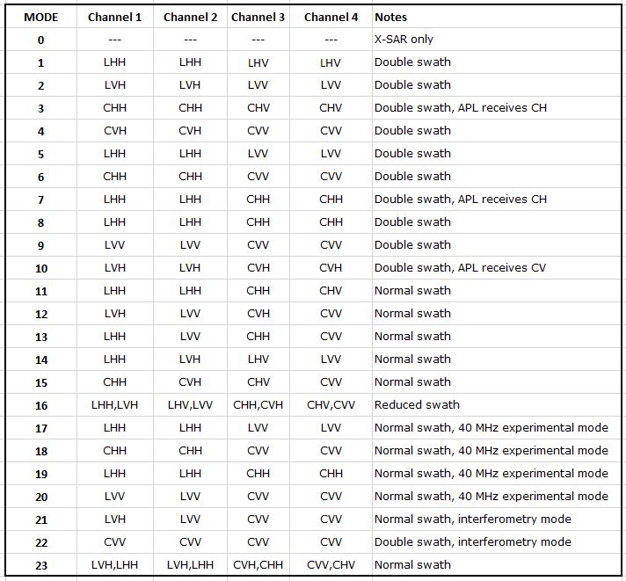626x581 pixels.
Task: Select mode 22 interferometry mode note cell
Action: [496, 542]
